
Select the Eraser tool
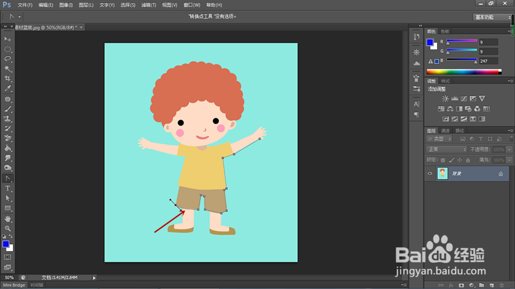8,138
